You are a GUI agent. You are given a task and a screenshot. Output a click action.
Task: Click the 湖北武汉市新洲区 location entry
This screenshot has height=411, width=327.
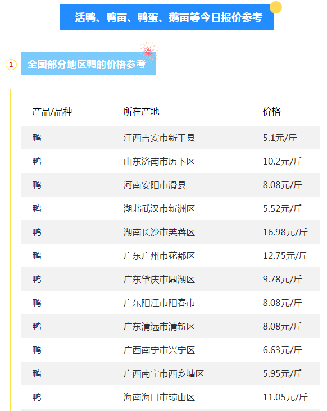click(159, 209)
